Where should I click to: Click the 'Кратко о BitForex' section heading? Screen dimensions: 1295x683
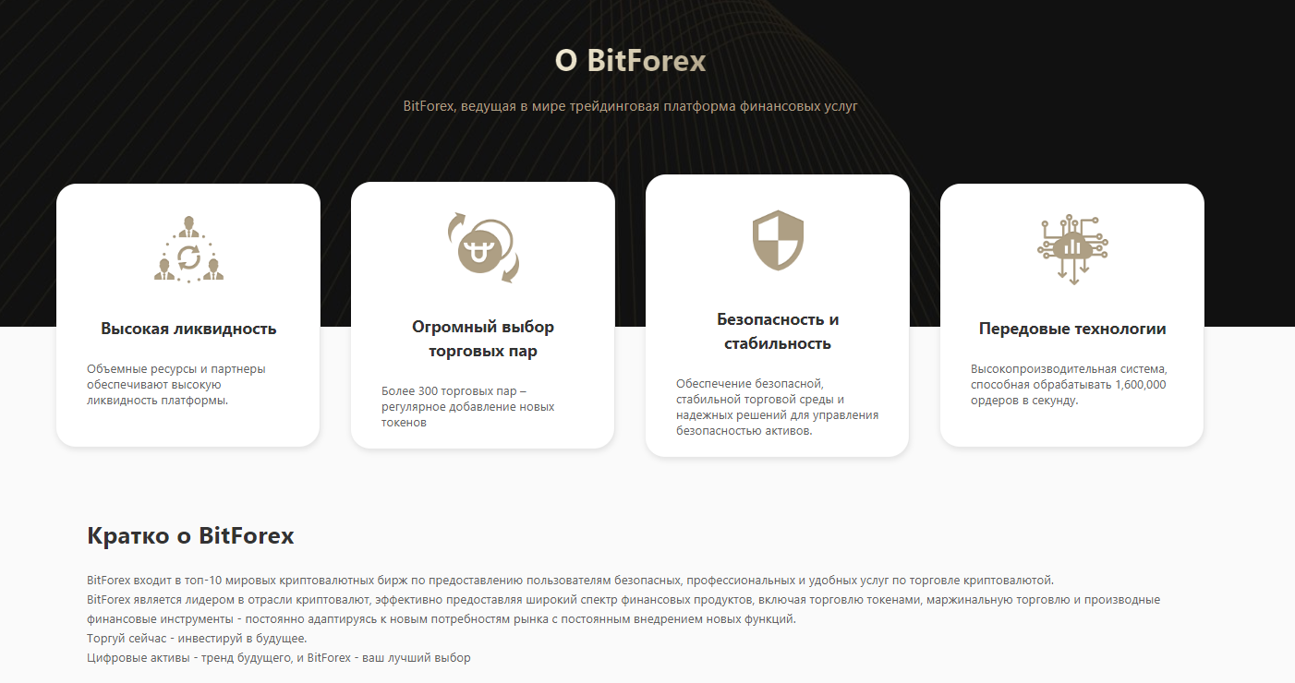pyautogui.click(x=190, y=535)
